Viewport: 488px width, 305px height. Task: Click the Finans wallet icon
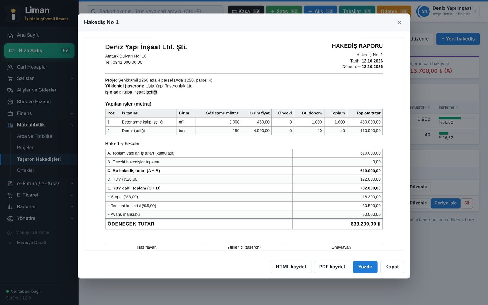point(10,113)
